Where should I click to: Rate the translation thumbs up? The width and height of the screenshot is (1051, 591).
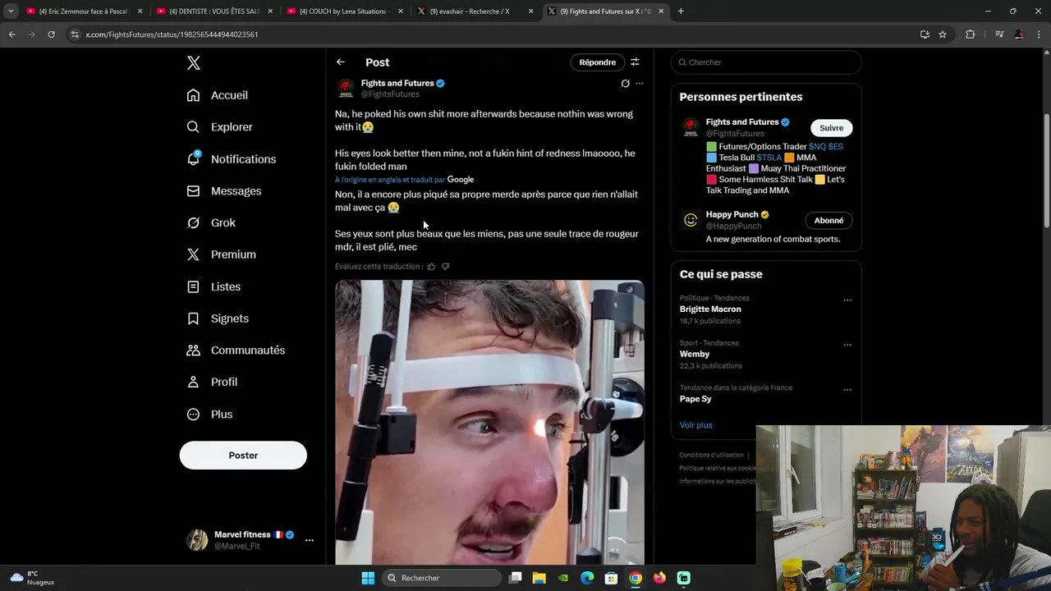pyautogui.click(x=431, y=267)
